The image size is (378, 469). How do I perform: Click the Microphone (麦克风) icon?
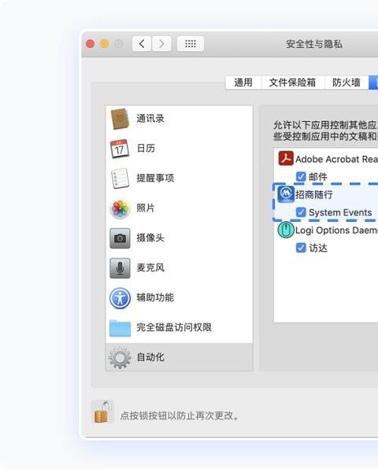[120, 268]
